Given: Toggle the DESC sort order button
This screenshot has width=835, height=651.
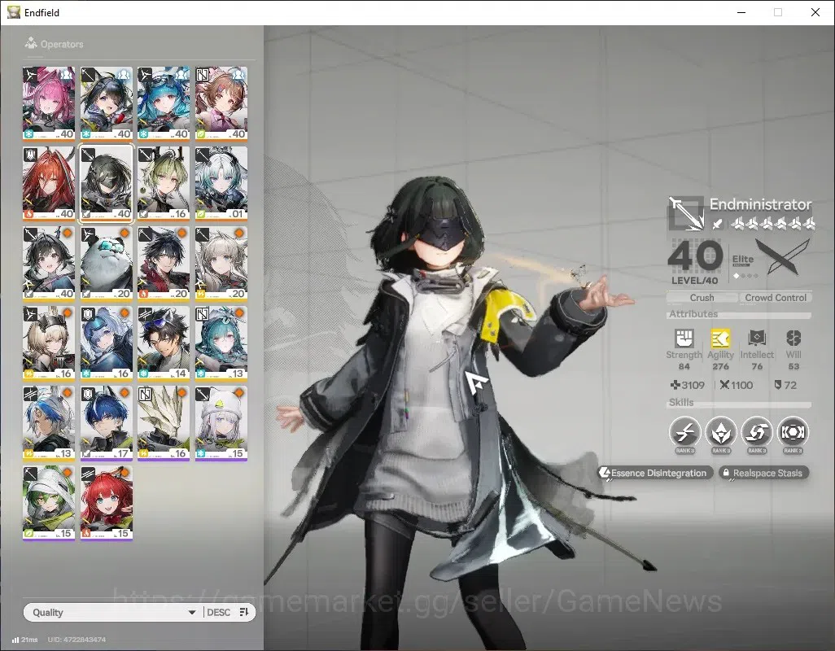Looking at the screenshot, I should [228, 612].
